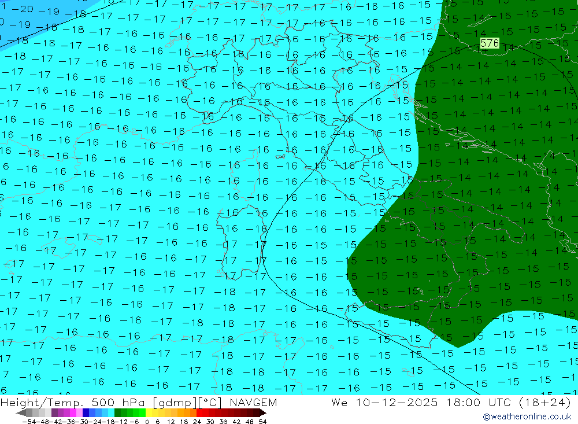The width and height of the screenshot is (578, 424).
Task: Click the date 10-12-2025
Action: point(397,402)
